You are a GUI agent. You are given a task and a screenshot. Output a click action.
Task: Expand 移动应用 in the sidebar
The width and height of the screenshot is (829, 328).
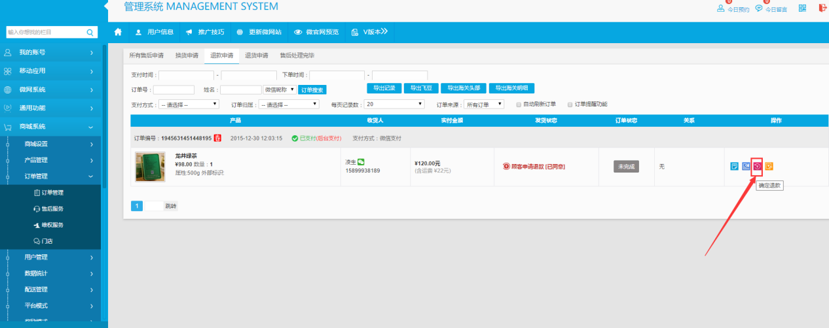(50, 71)
